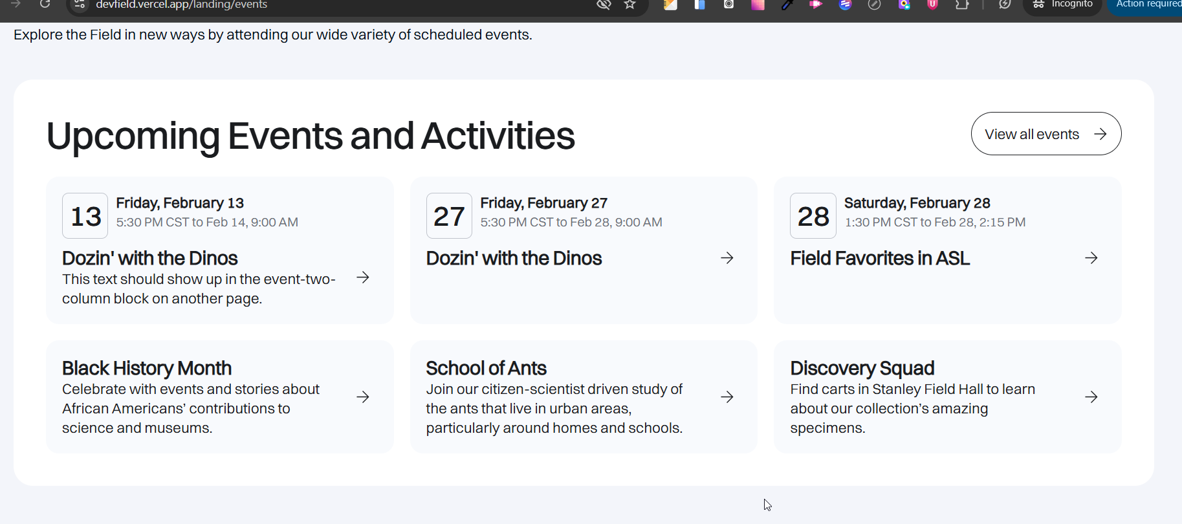The width and height of the screenshot is (1182, 524).
Task: Open the Discovery Squad card
Action: [862, 369]
